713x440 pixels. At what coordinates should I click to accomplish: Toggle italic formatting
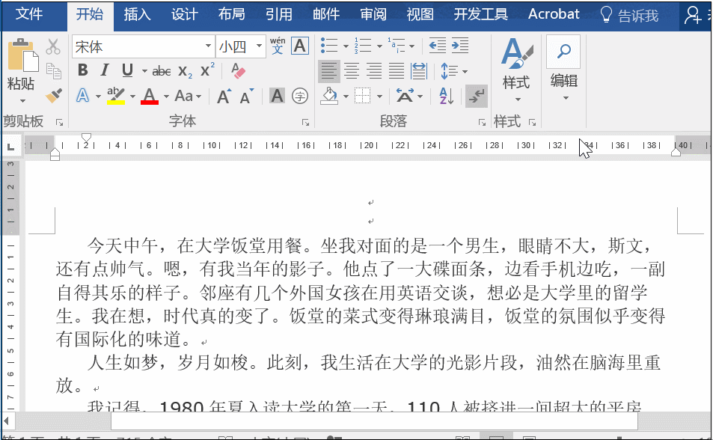coord(105,70)
